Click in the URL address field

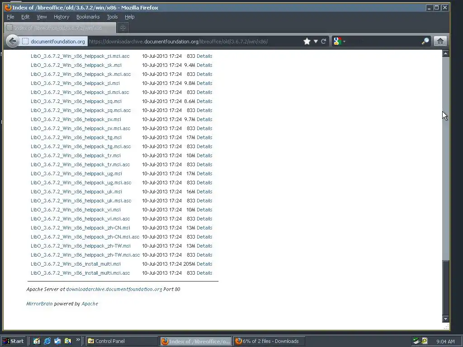(195, 41)
